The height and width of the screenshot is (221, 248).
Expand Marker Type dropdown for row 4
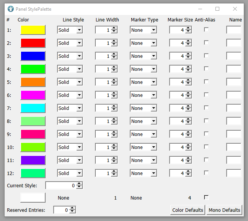(153, 69)
